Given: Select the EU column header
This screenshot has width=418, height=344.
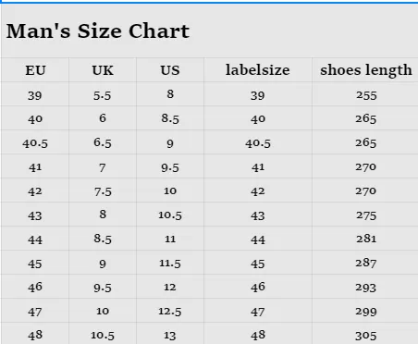Looking at the screenshot, I should pyautogui.click(x=35, y=70).
